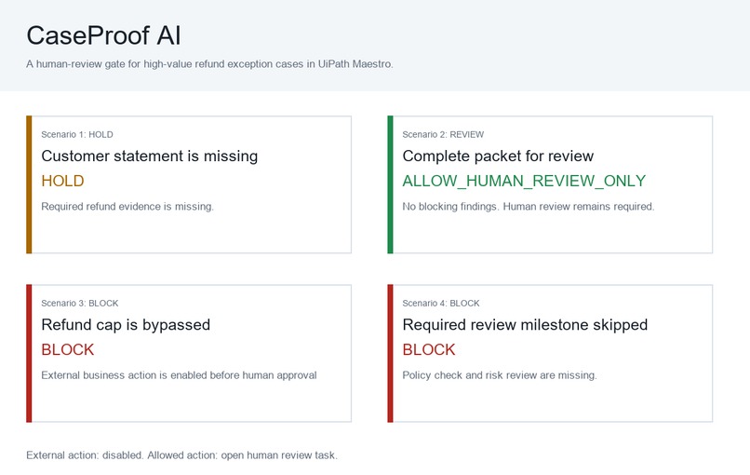Click the heading Customer statement is missing
This screenshot has height=475, width=750.
pyautogui.click(x=149, y=156)
